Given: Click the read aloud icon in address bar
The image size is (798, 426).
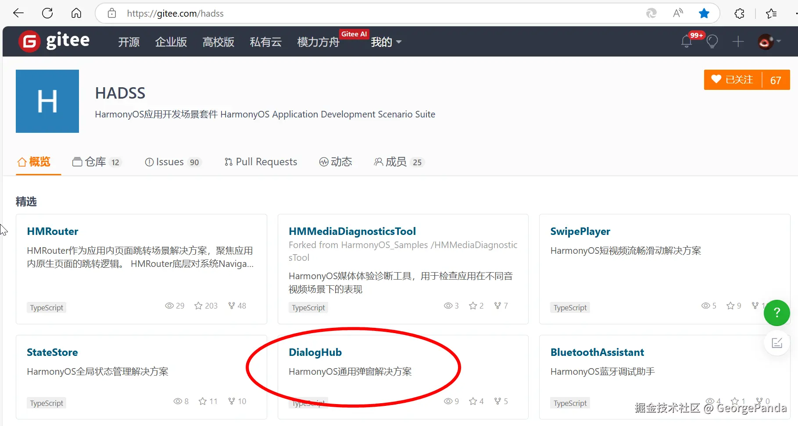Looking at the screenshot, I should tap(678, 13).
